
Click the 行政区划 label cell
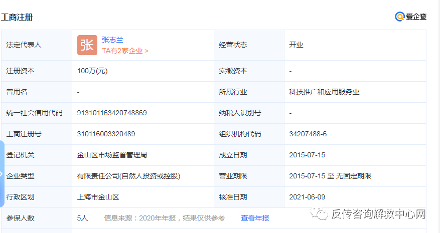(x=37, y=197)
